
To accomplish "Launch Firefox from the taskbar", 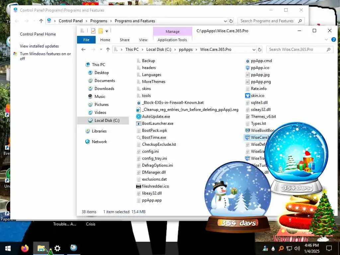I will click(25, 248).
